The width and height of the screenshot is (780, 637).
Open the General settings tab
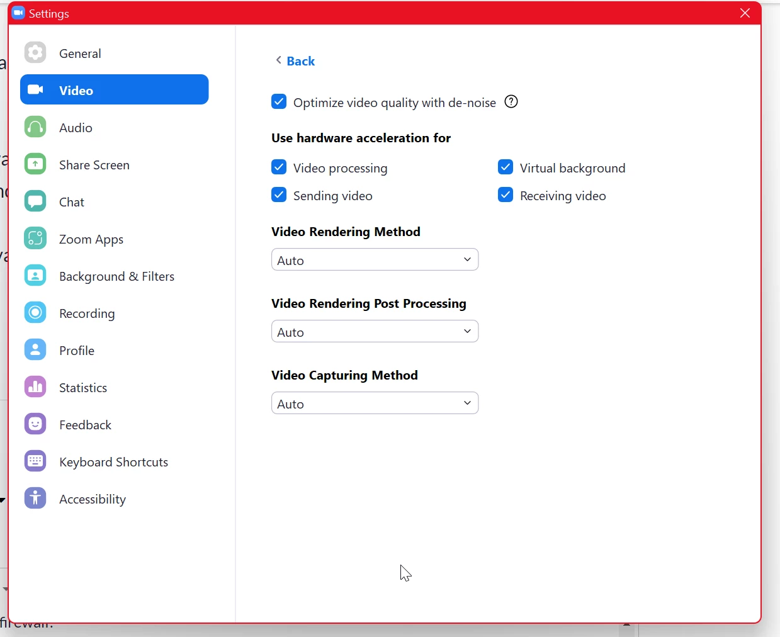(x=115, y=53)
